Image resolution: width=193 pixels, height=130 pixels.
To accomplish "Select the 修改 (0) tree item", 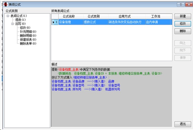I will point(25,28).
